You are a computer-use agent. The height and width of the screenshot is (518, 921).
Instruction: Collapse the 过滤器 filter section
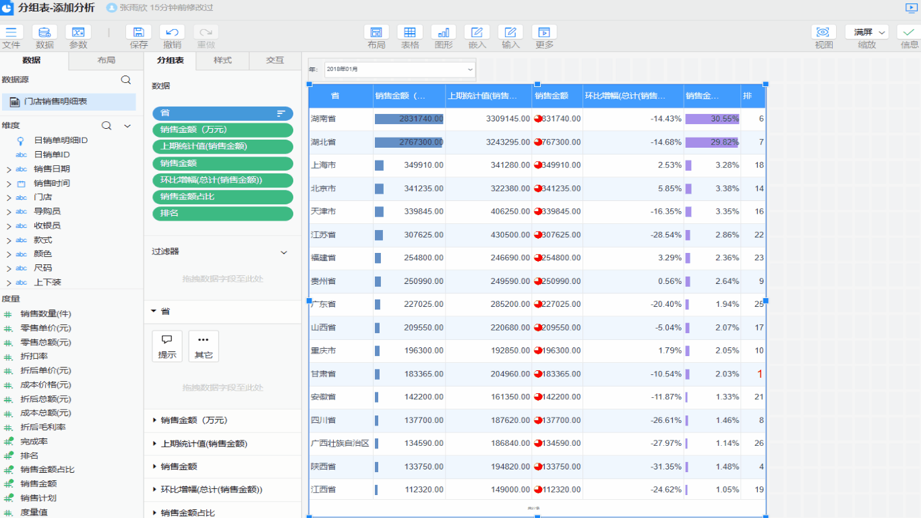click(284, 252)
